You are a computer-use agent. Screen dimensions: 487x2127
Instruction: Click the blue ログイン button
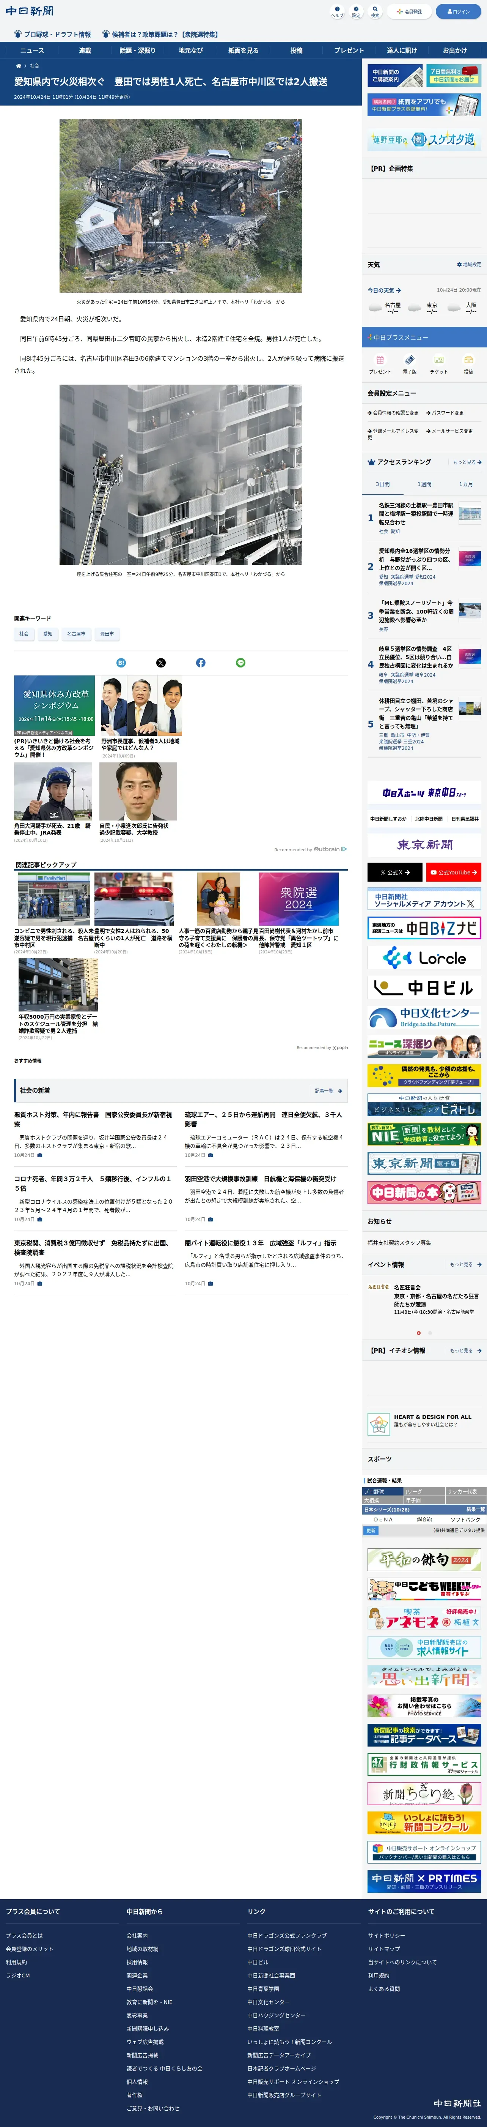point(458,11)
